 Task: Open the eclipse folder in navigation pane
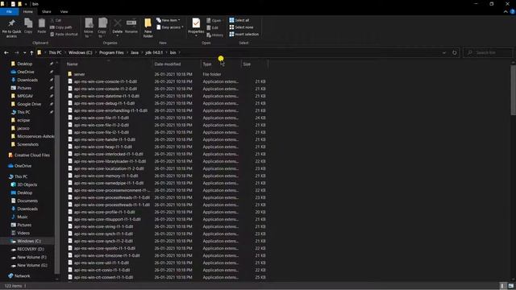click(23, 120)
